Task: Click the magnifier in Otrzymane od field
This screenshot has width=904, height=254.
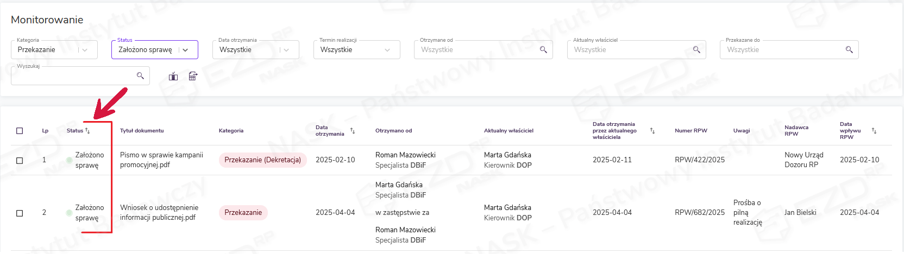Action: click(543, 50)
